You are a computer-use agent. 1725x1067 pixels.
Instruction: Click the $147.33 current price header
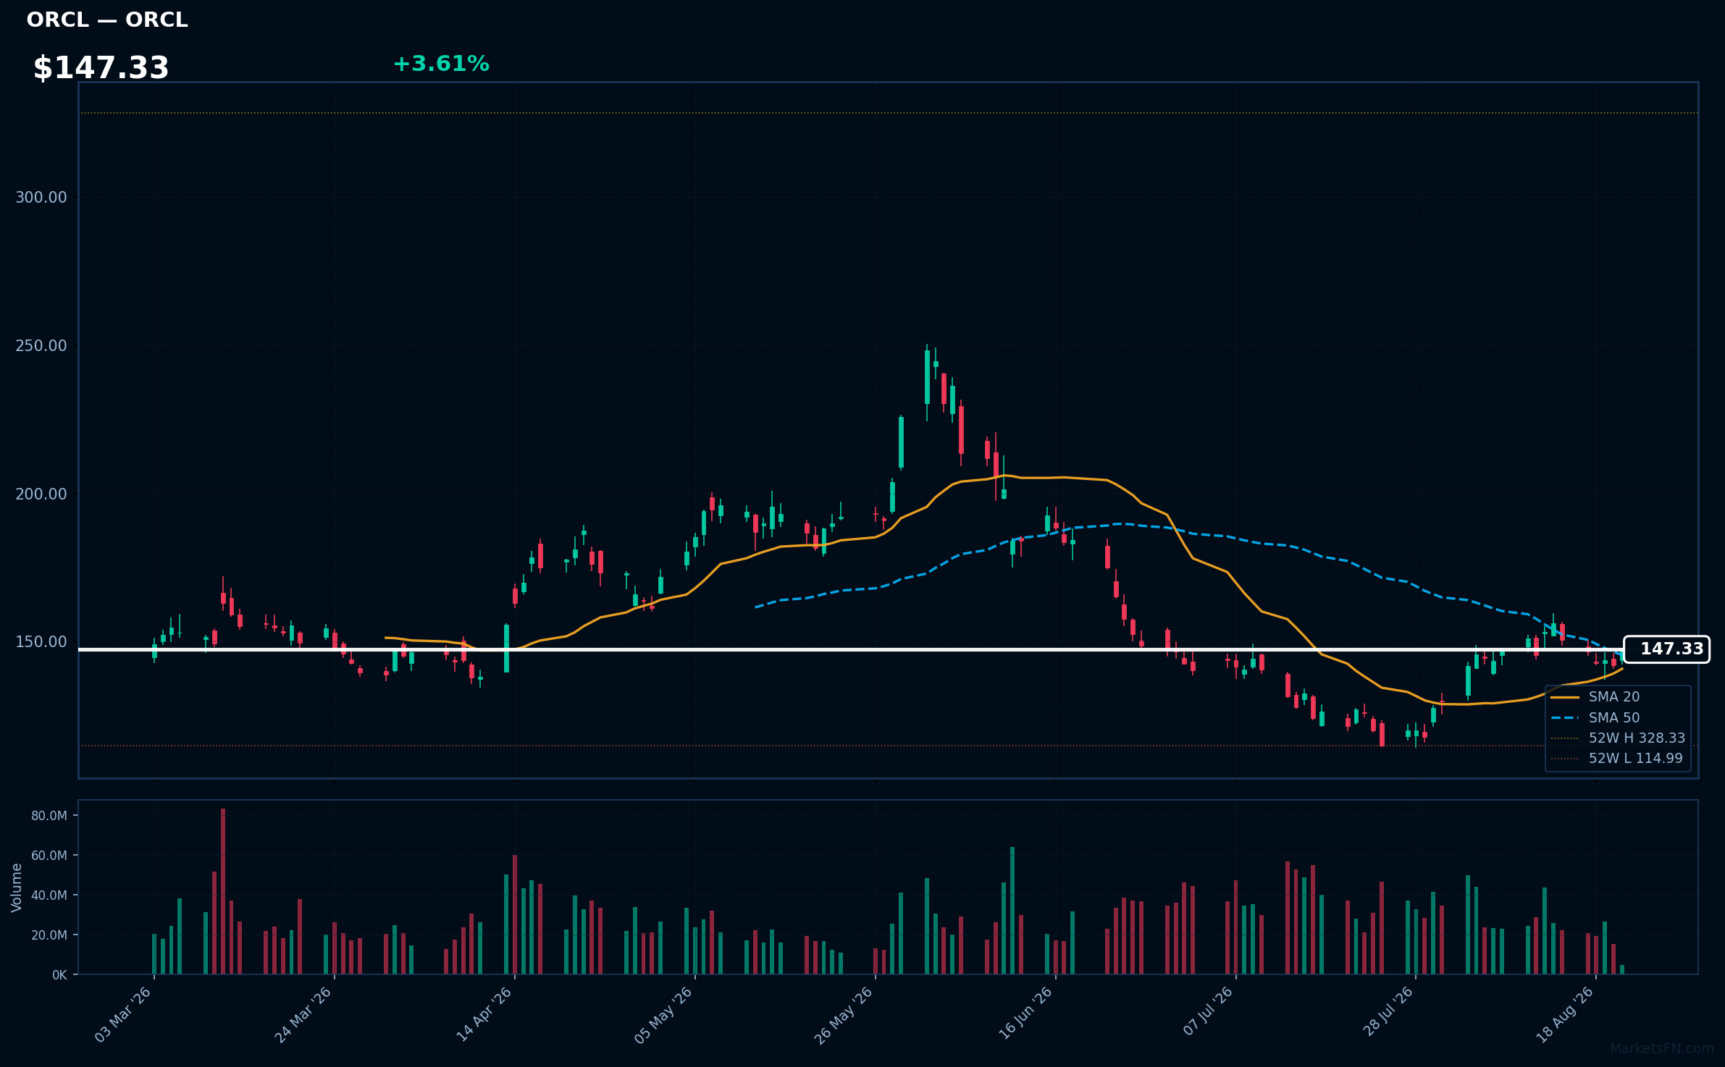tap(101, 67)
